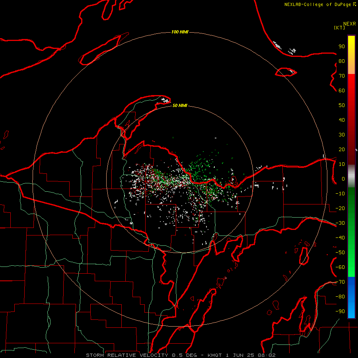Click the -90 value on velocity scale
Image resolution: width=358 pixels, height=358 pixels.
click(340, 311)
